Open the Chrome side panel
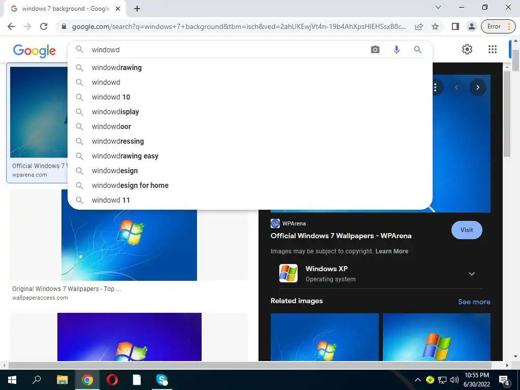Screen dimensions: 520x390 click(x=456, y=26)
